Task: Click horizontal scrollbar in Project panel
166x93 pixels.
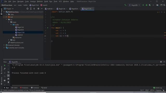Action: [21, 59]
